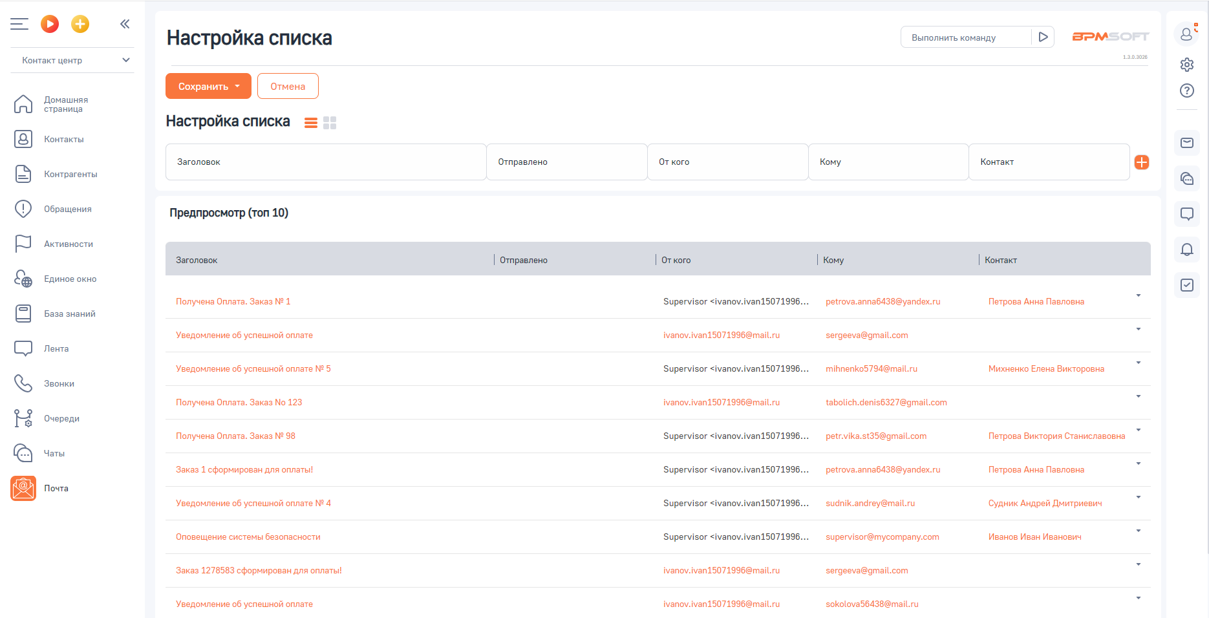Screen dimensions: 1209x618
Task: Open the Обращения section in sidebar
Action: 67,209
